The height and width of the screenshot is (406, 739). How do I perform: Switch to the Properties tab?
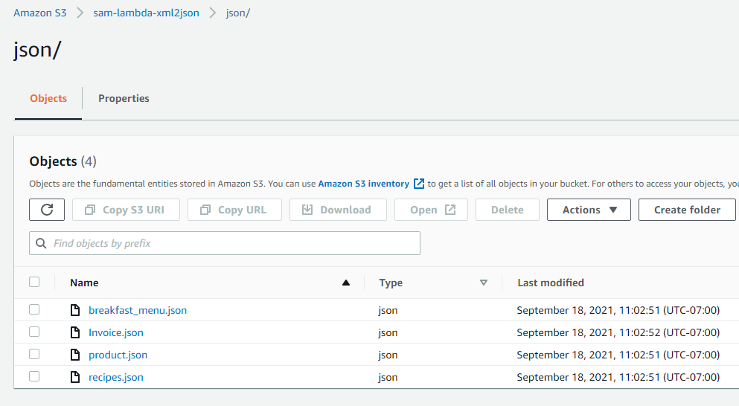click(x=124, y=98)
